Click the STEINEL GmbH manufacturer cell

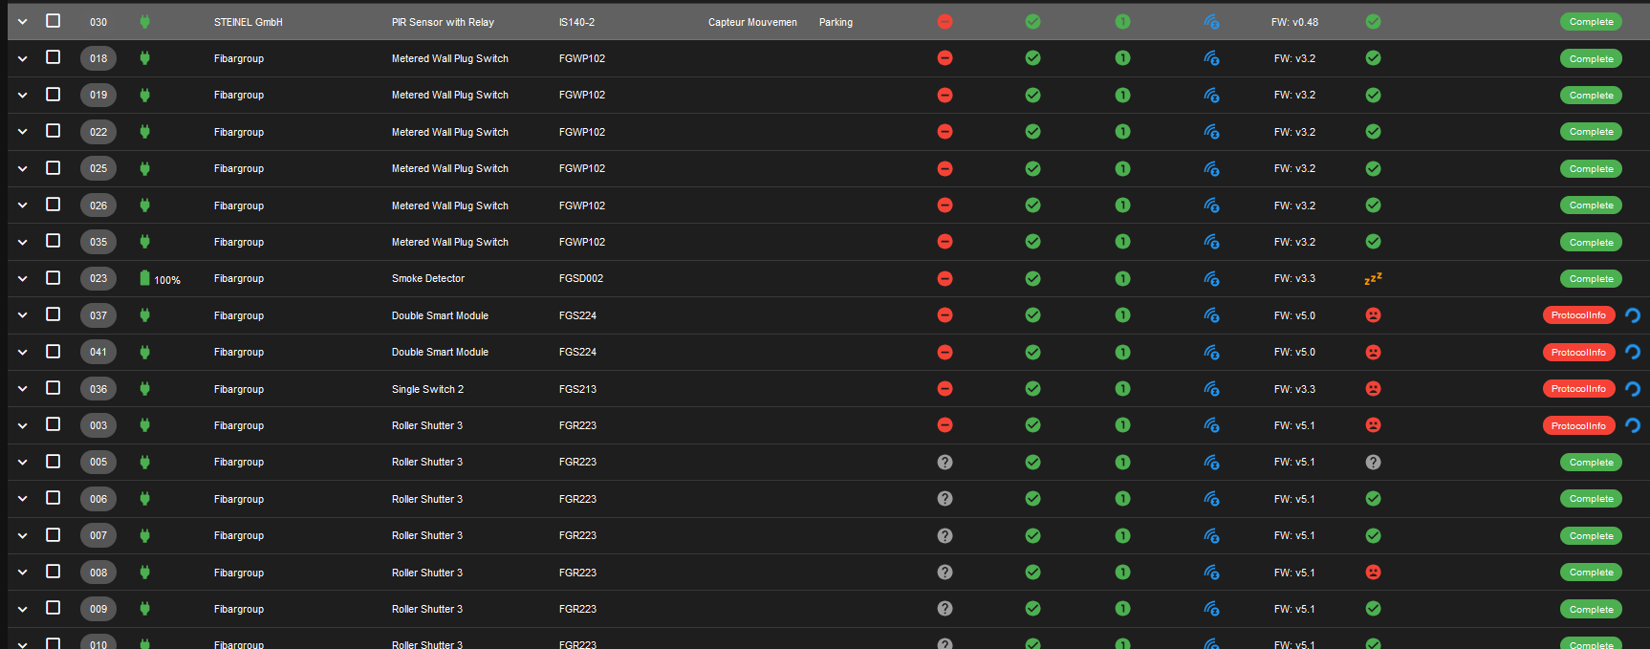249,22
